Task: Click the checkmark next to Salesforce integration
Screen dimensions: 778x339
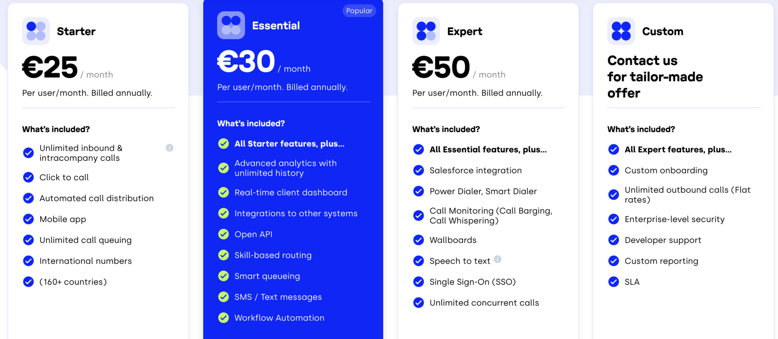Action: click(418, 171)
